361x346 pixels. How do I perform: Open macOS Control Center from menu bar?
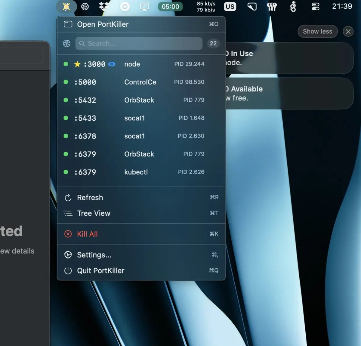point(315,7)
